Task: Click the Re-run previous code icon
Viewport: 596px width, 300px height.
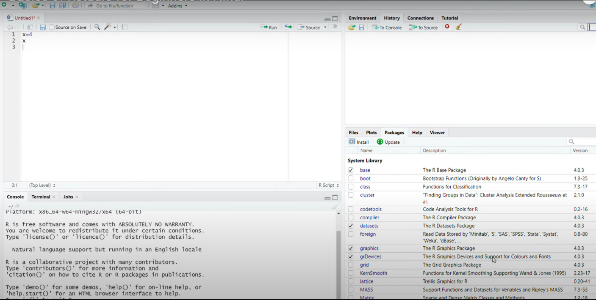Action: coord(288,27)
